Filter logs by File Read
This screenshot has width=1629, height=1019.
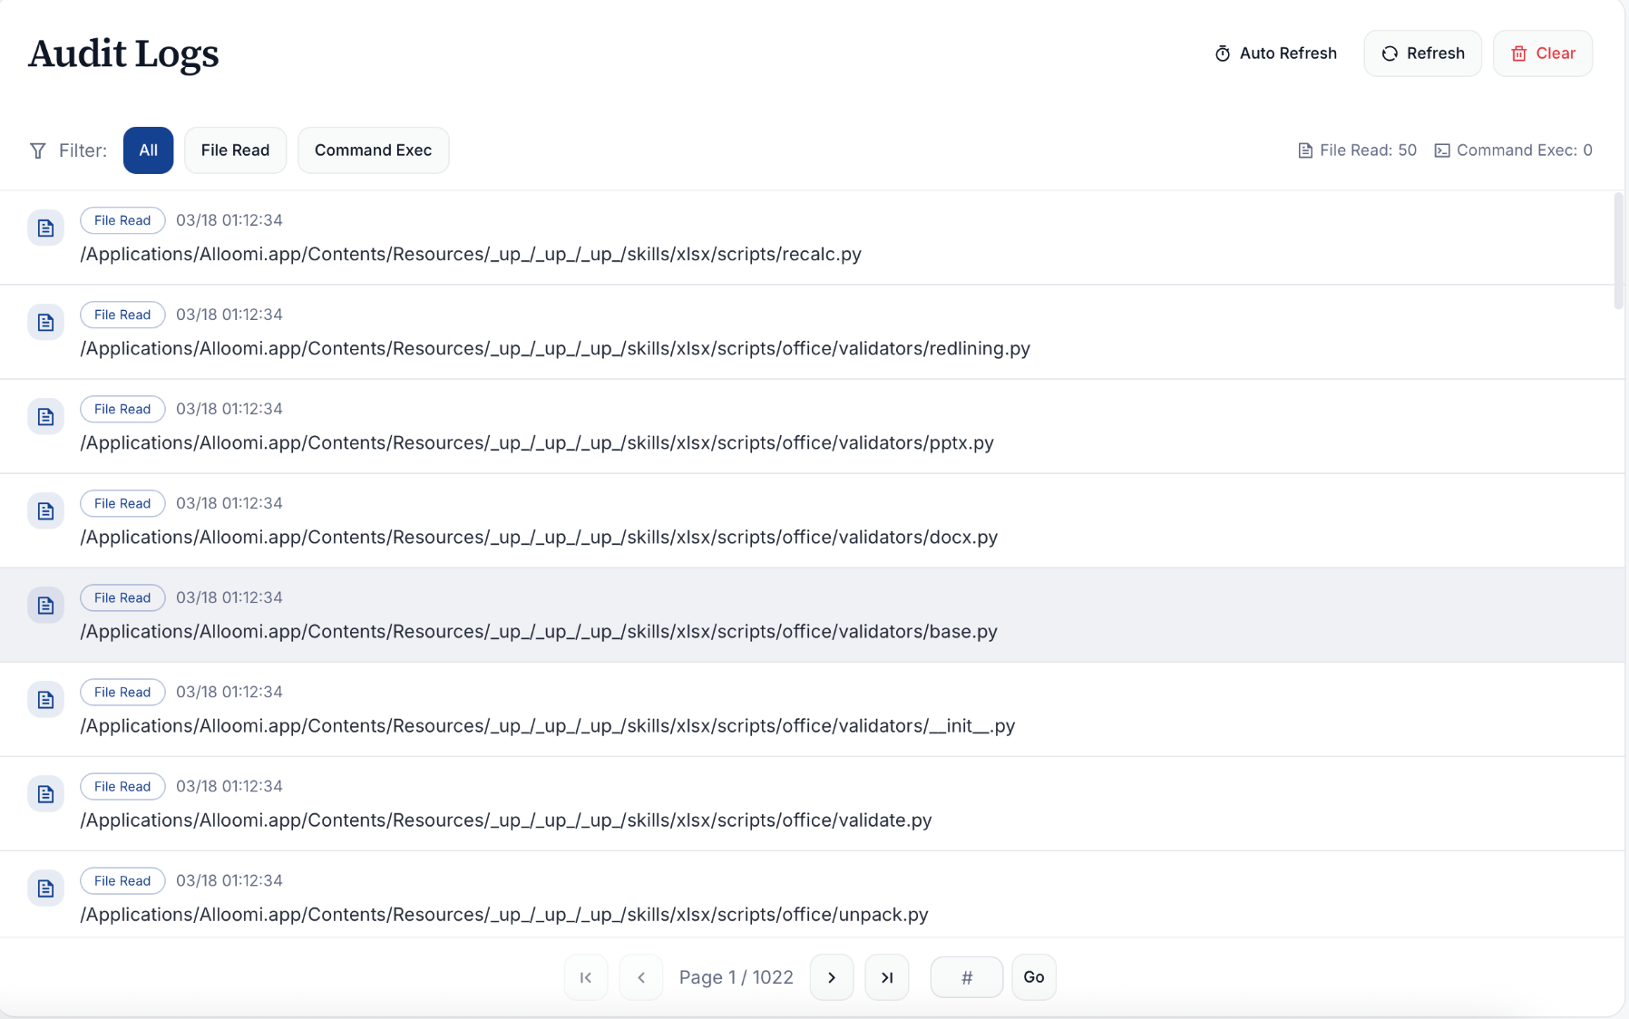pos(235,150)
